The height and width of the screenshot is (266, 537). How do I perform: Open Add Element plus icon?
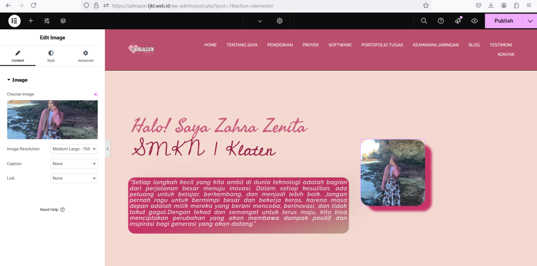click(x=31, y=21)
